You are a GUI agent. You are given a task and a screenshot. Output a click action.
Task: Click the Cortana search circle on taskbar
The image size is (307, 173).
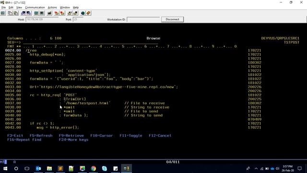(x=16, y=168)
